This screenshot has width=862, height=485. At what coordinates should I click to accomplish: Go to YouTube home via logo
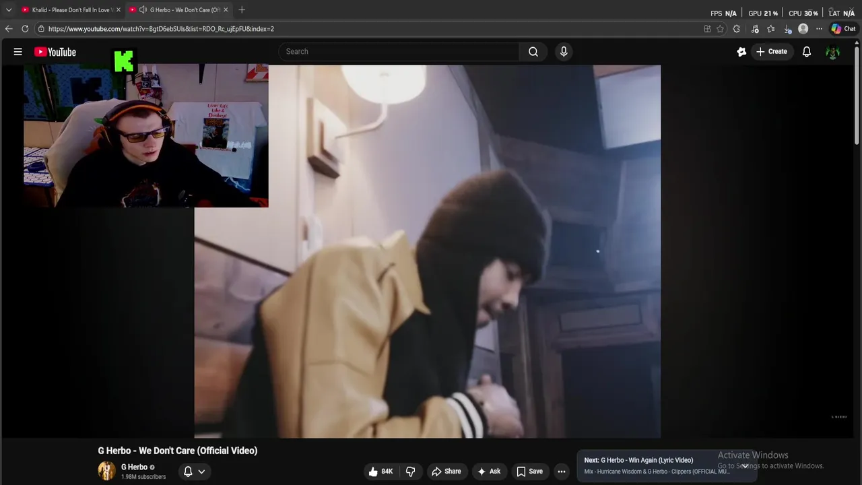coord(55,52)
